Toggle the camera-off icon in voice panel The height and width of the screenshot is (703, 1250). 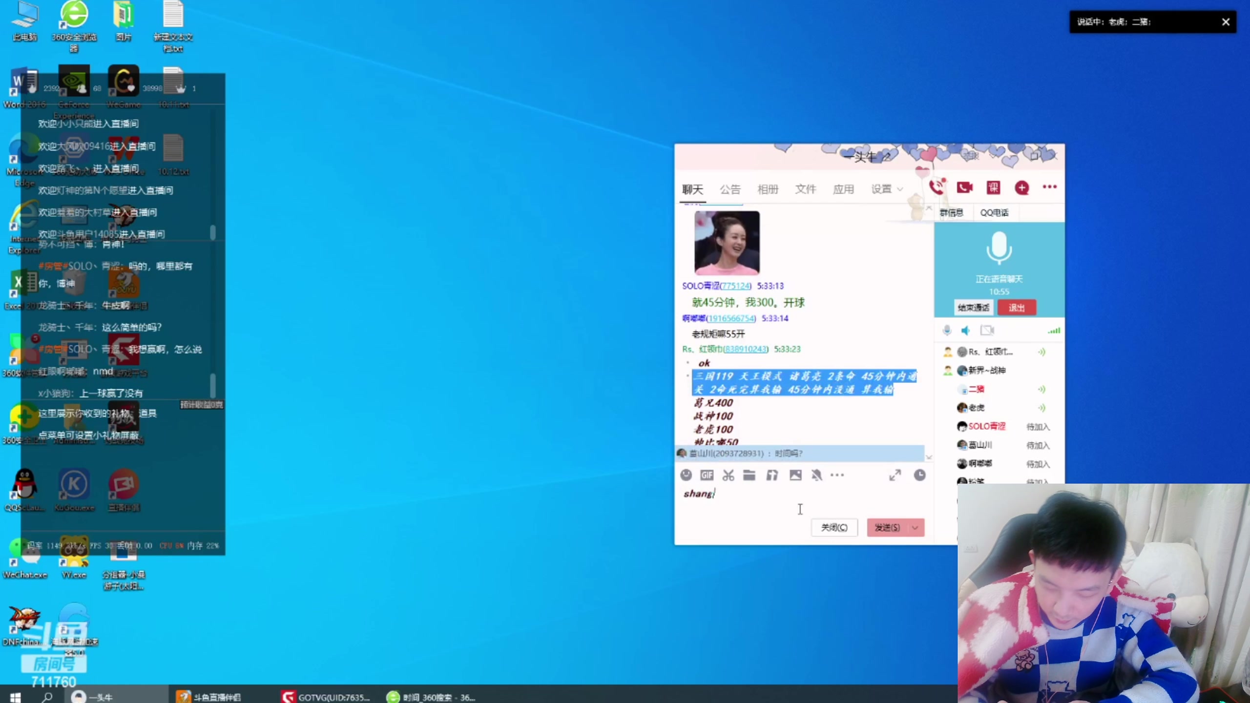(x=987, y=331)
